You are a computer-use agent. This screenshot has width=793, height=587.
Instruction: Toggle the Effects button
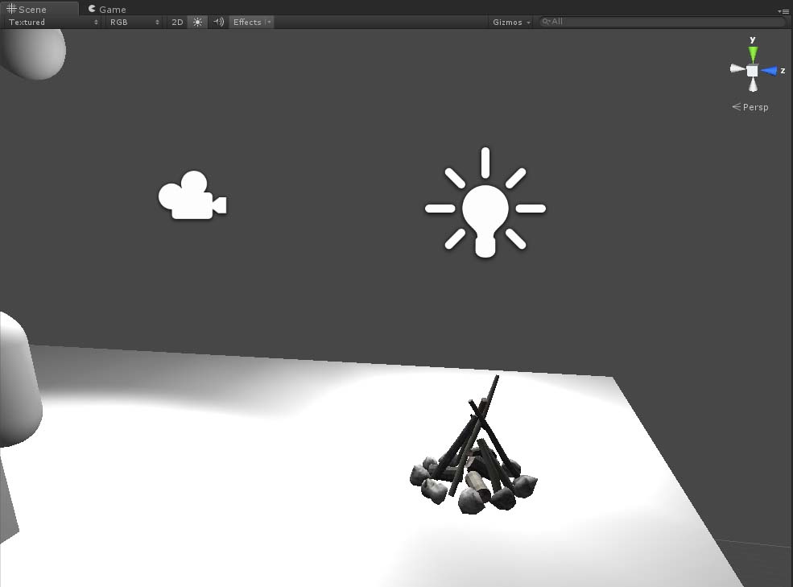pos(247,22)
